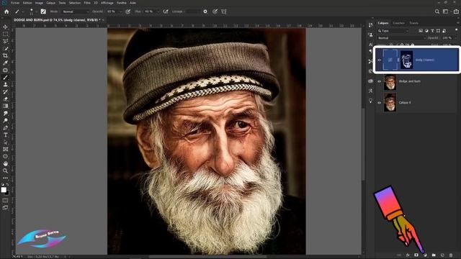Select the Eraser tool
Viewport: 461px width, 259px height.
point(5,99)
